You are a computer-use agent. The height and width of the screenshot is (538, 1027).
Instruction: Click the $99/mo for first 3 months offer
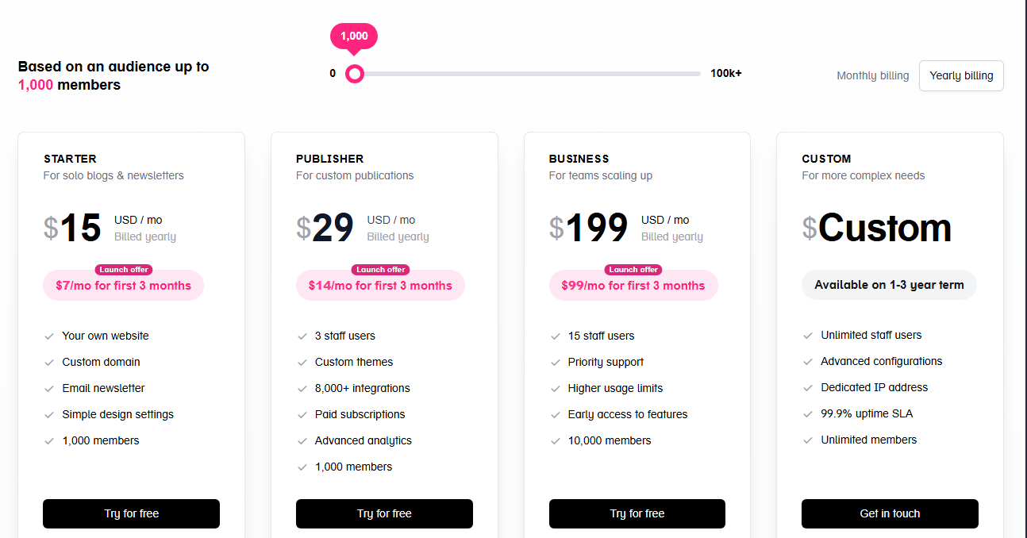coord(633,286)
